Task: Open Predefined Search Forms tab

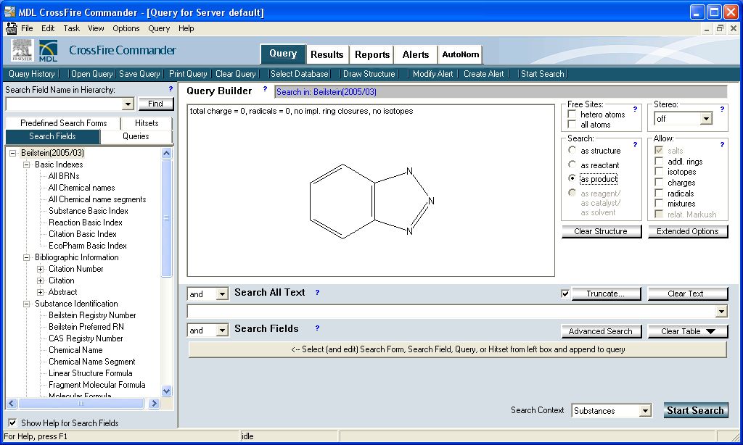Action: point(64,123)
